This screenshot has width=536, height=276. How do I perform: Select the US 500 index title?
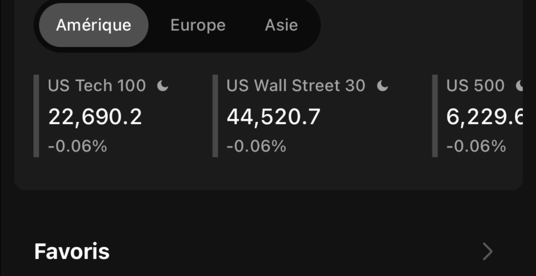[475, 86]
